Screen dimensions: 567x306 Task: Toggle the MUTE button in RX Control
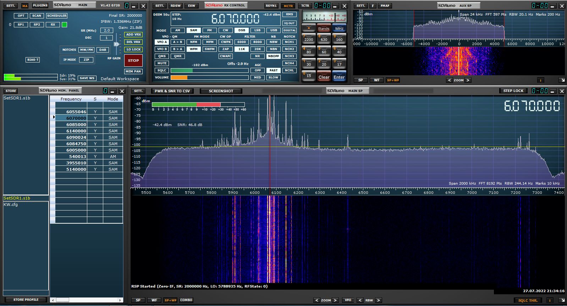[162, 63]
